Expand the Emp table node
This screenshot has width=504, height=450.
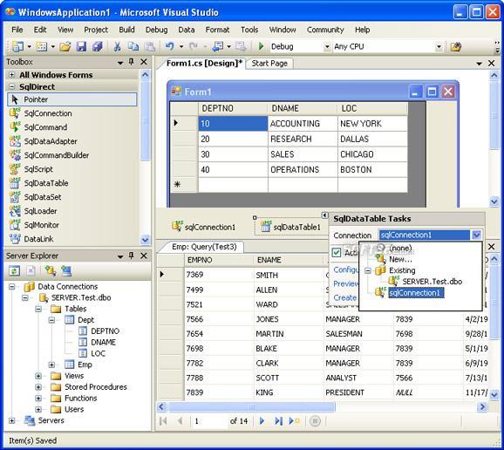(x=51, y=365)
